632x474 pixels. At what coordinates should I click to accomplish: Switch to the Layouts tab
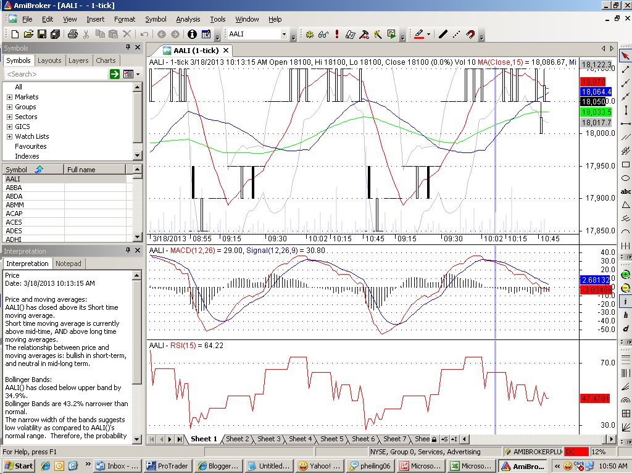pyautogui.click(x=49, y=60)
